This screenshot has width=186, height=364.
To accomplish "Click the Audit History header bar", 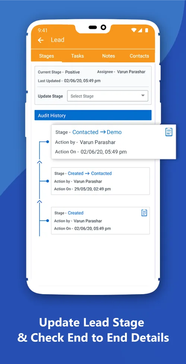I will click(93, 116).
